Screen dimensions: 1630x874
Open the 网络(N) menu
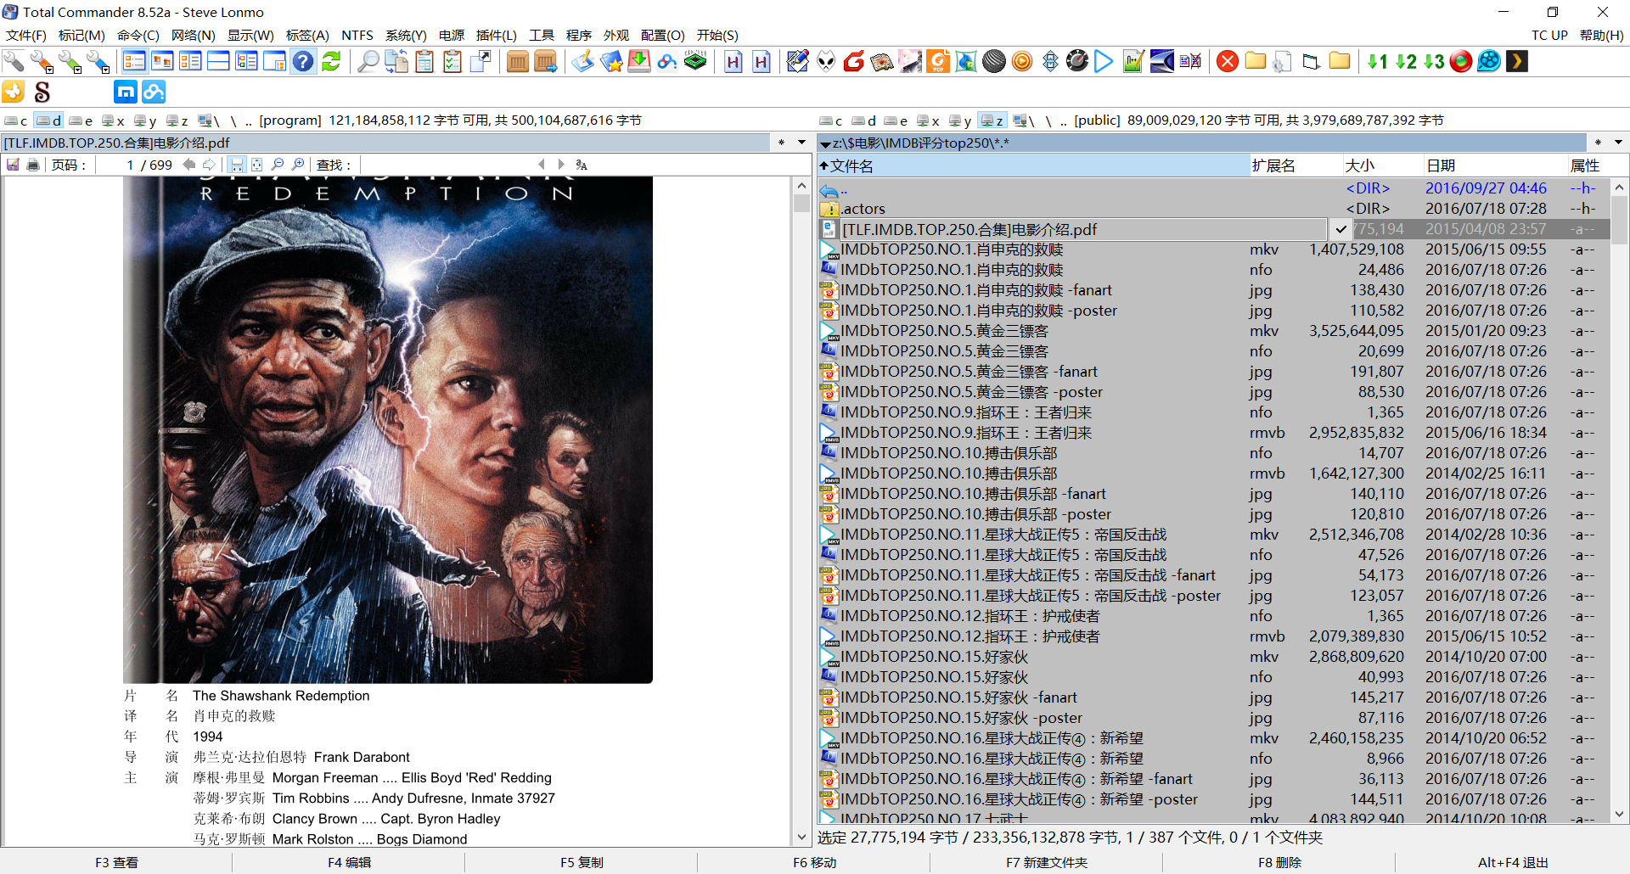coord(194,35)
